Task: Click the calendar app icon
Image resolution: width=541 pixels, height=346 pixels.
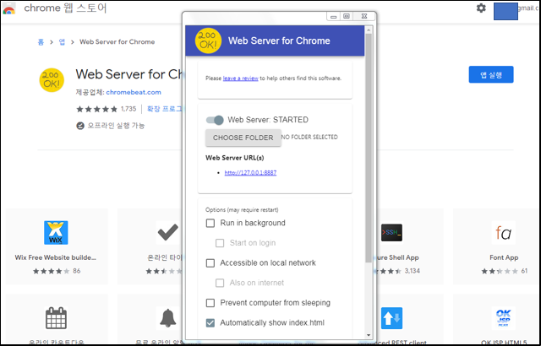Action: pos(56,318)
